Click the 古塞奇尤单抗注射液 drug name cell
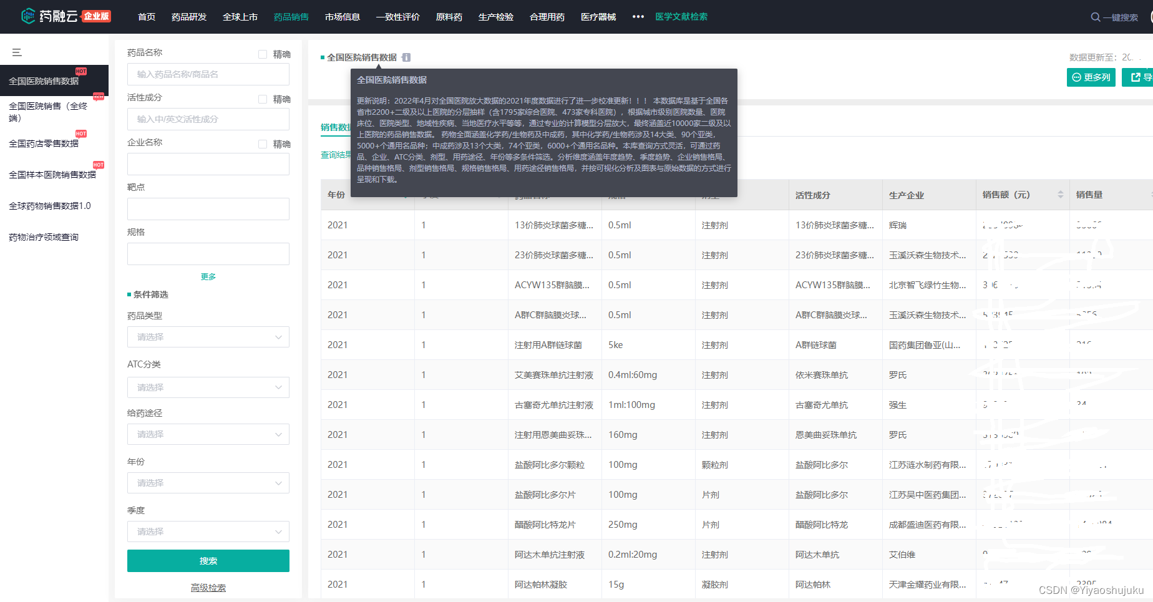Viewport: 1153px width, 602px height. (x=554, y=405)
